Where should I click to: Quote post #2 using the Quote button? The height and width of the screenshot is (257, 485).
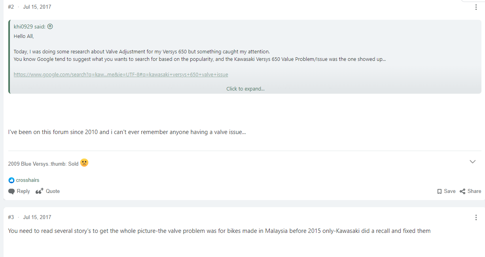coord(47,191)
